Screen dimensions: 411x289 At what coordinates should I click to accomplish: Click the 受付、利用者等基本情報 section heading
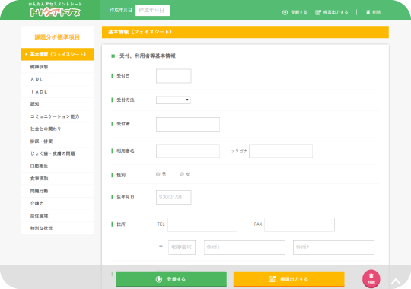[148, 56]
